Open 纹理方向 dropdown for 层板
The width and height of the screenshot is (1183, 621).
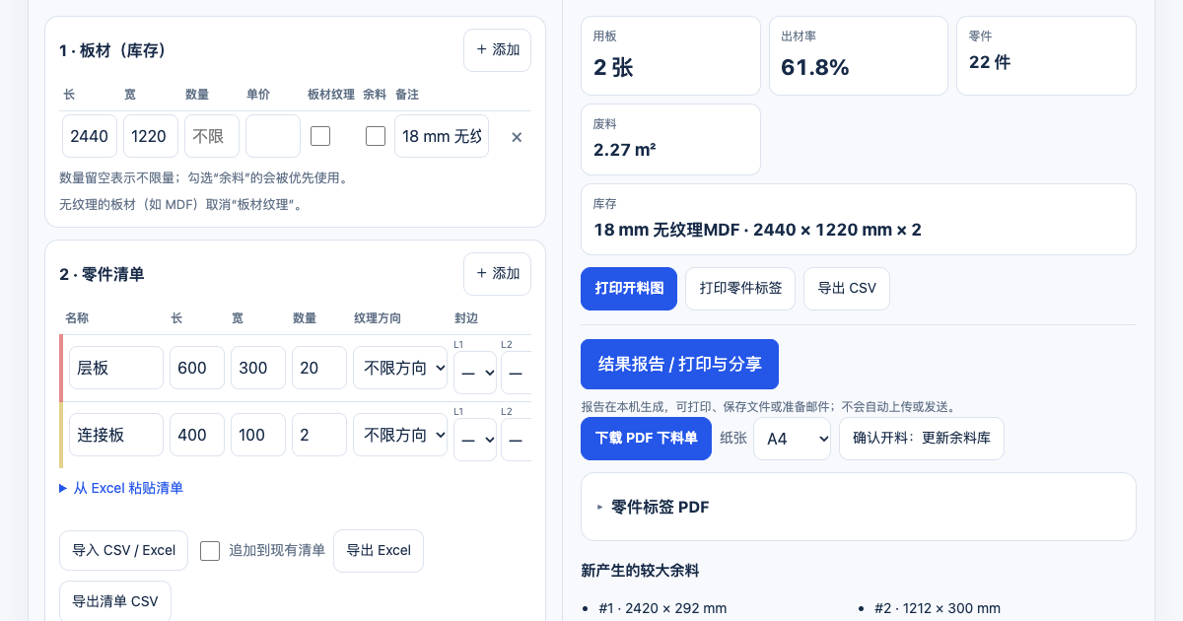[400, 368]
